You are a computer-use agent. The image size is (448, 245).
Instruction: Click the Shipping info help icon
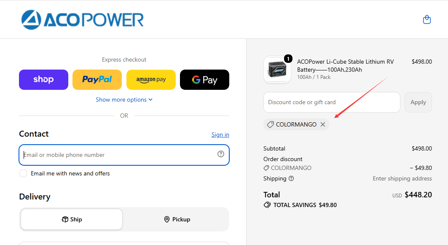(x=291, y=178)
